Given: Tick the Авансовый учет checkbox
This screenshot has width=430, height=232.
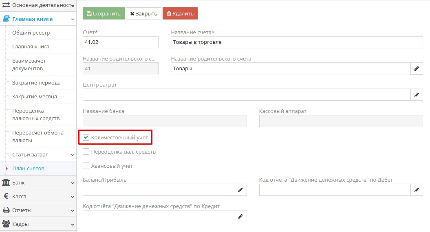Looking at the screenshot, I should (86, 166).
